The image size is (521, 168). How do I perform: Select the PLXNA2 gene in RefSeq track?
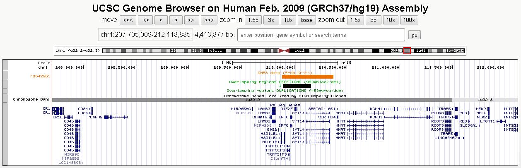[x=94, y=117]
